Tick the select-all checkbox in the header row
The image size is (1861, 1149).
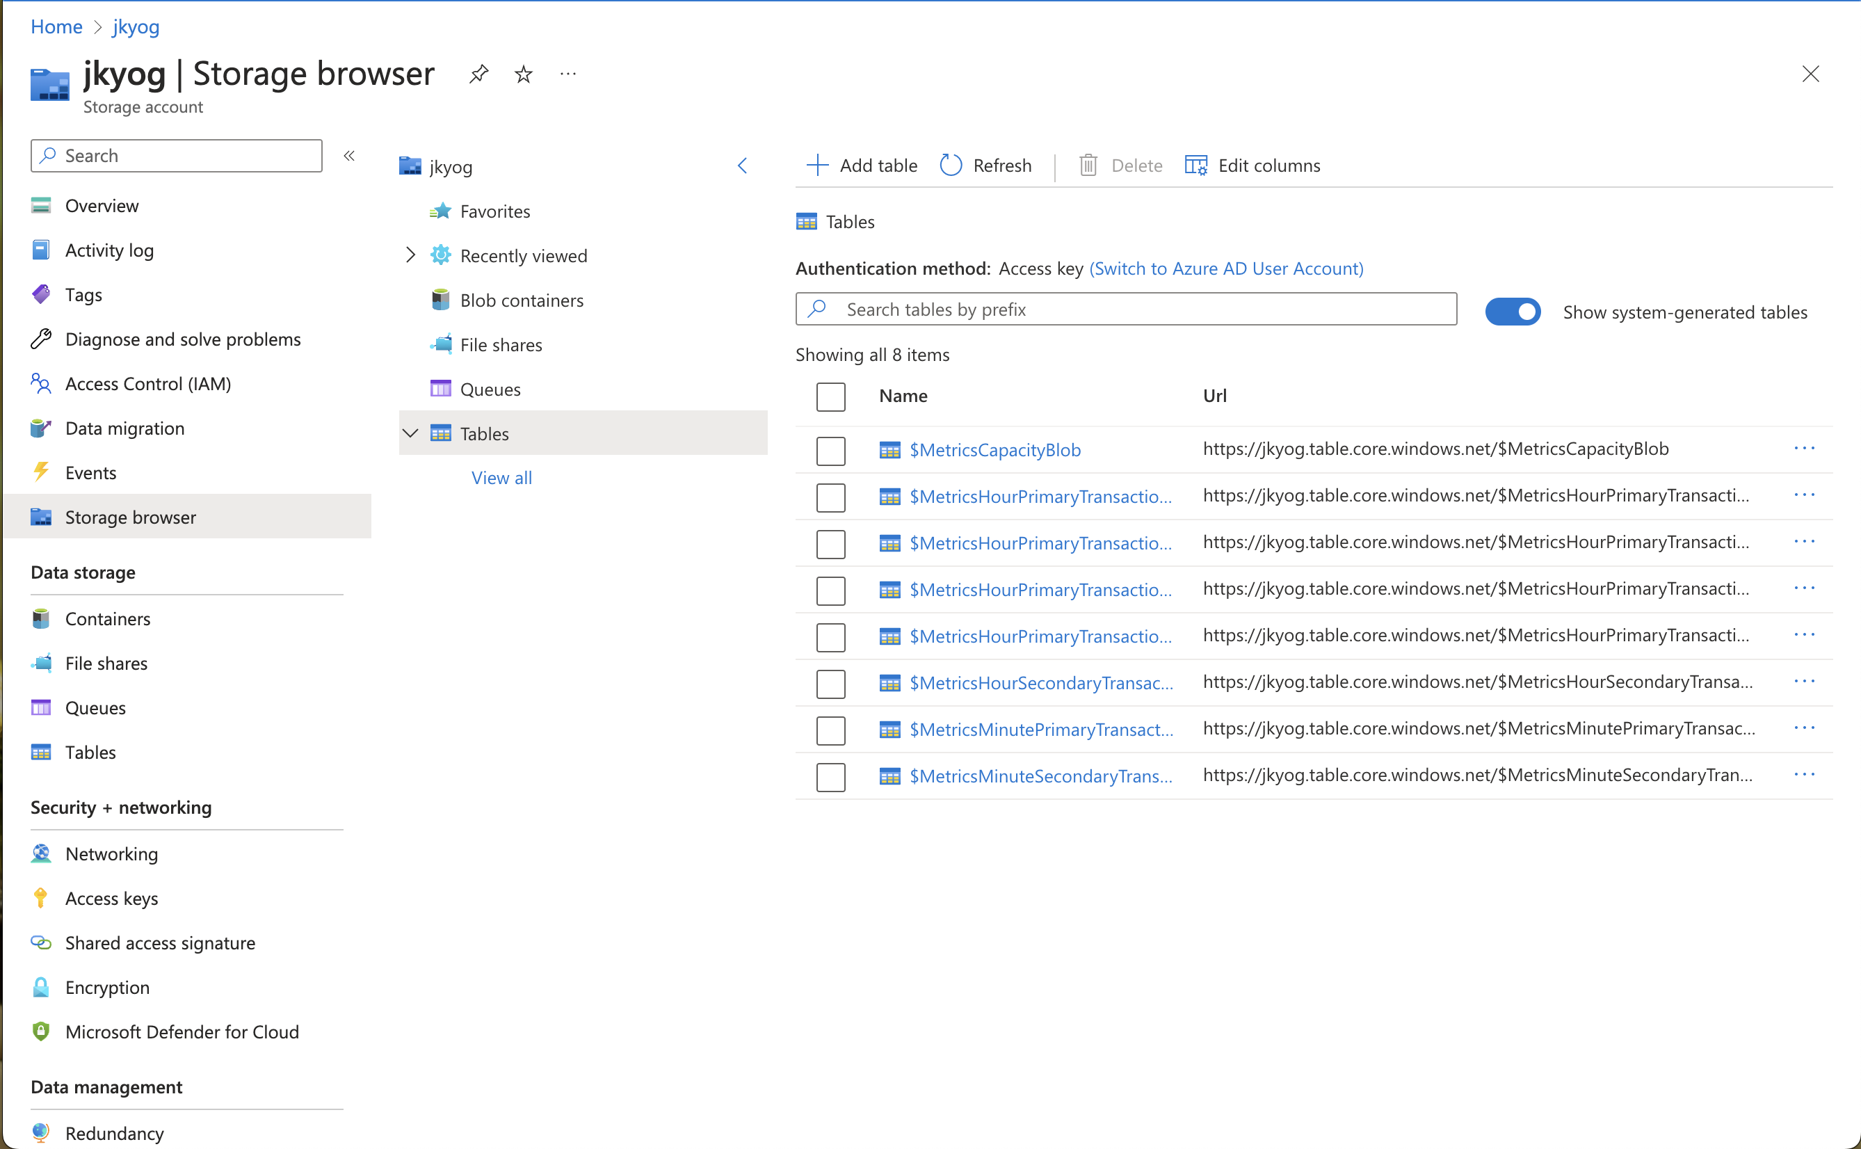click(830, 396)
